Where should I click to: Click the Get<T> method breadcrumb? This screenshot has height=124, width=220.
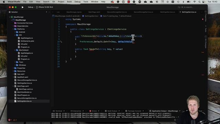[x=116, y=16]
